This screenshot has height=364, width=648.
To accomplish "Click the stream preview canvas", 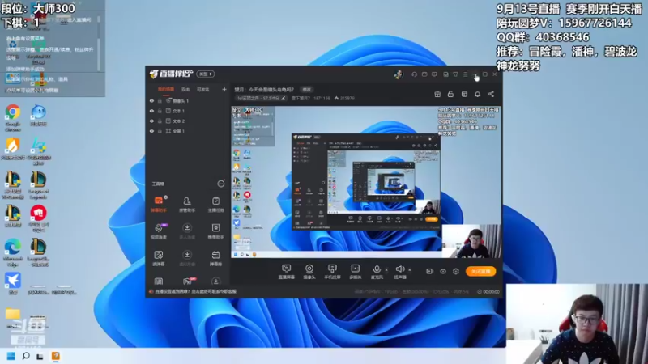I will click(x=367, y=182).
